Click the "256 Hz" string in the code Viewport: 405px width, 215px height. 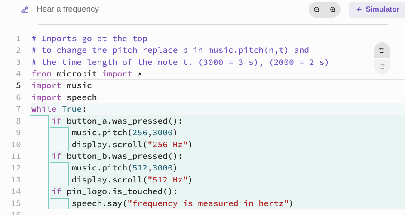169,144
